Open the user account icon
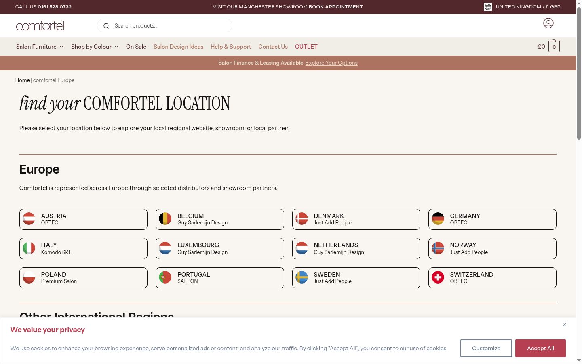Image resolution: width=582 pixels, height=364 pixels. pos(548,23)
